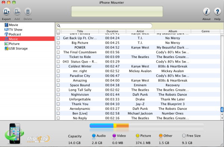Screen dimensions: 224x147
Task: Click the Delete trash icon
Action: (x=28, y=12)
